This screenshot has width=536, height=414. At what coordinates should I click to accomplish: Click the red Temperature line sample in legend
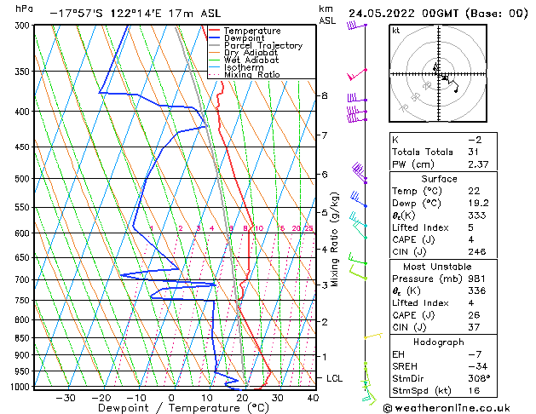click(215, 31)
